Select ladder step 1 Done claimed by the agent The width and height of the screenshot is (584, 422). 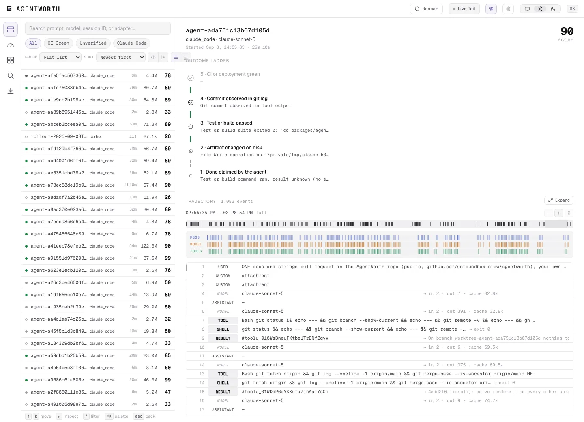[x=258, y=175]
